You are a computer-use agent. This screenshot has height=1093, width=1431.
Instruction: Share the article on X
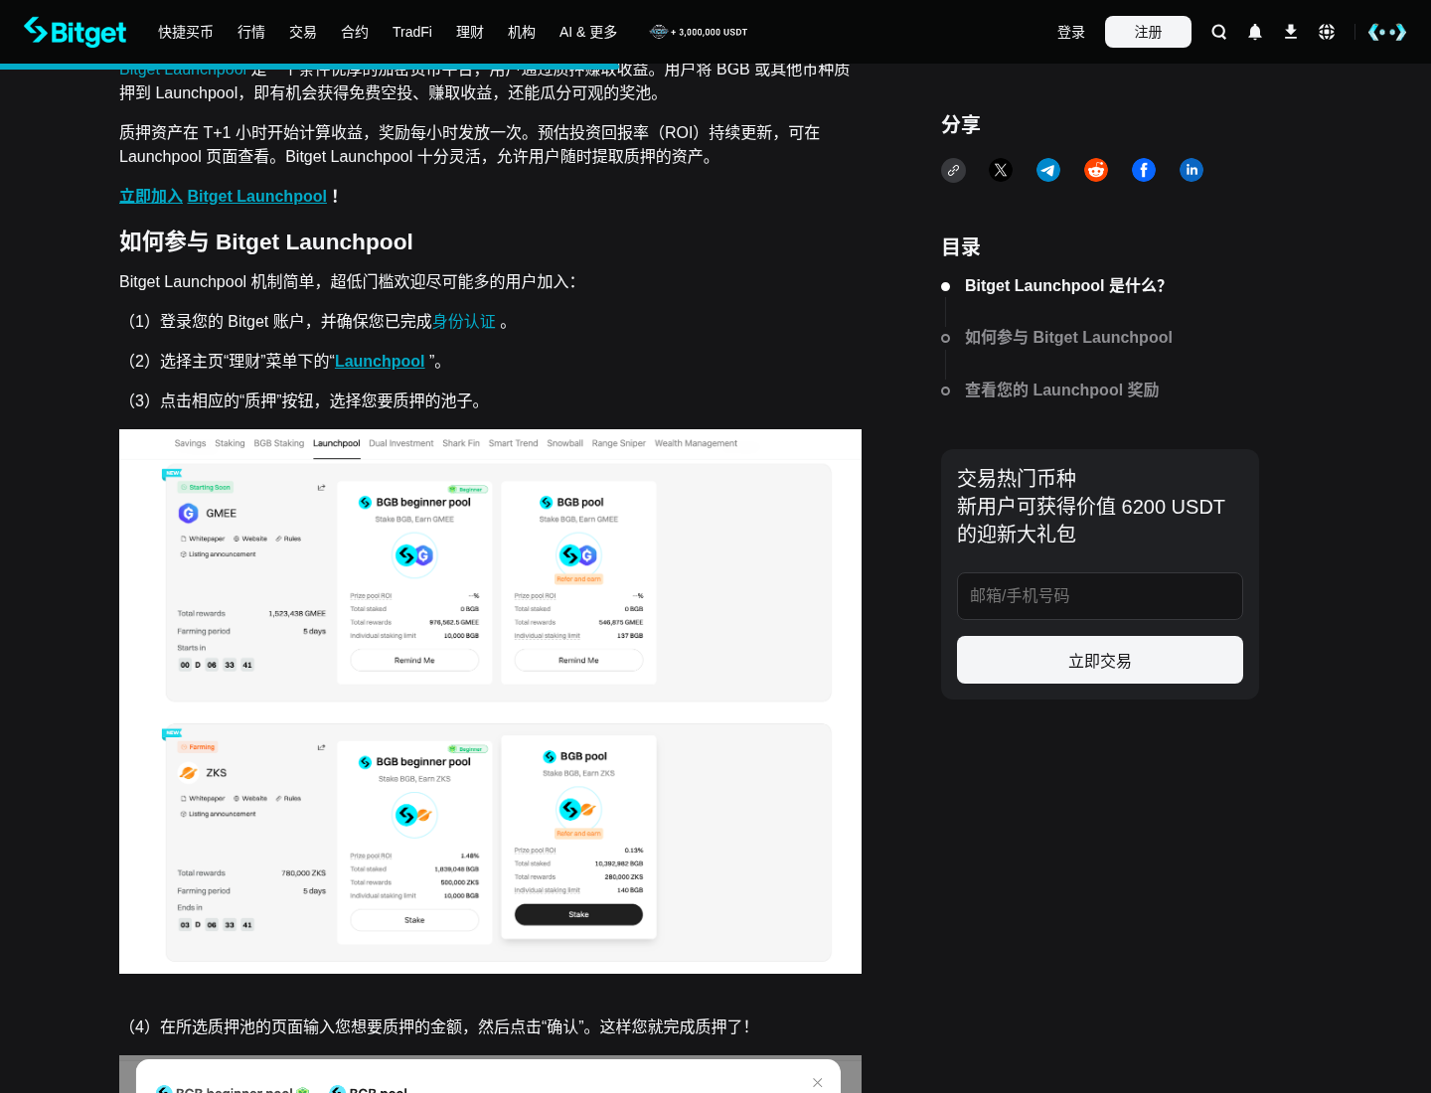[1001, 170]
